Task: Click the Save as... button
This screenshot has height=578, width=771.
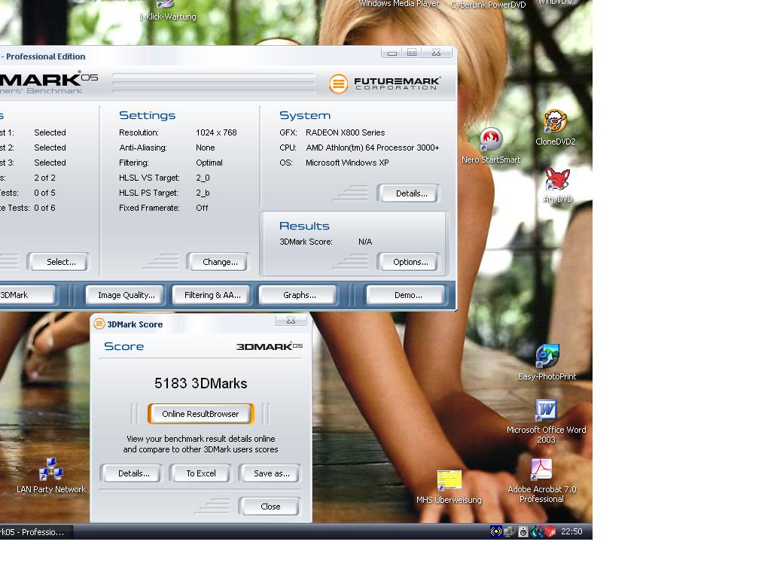Action: coord(270,474)
